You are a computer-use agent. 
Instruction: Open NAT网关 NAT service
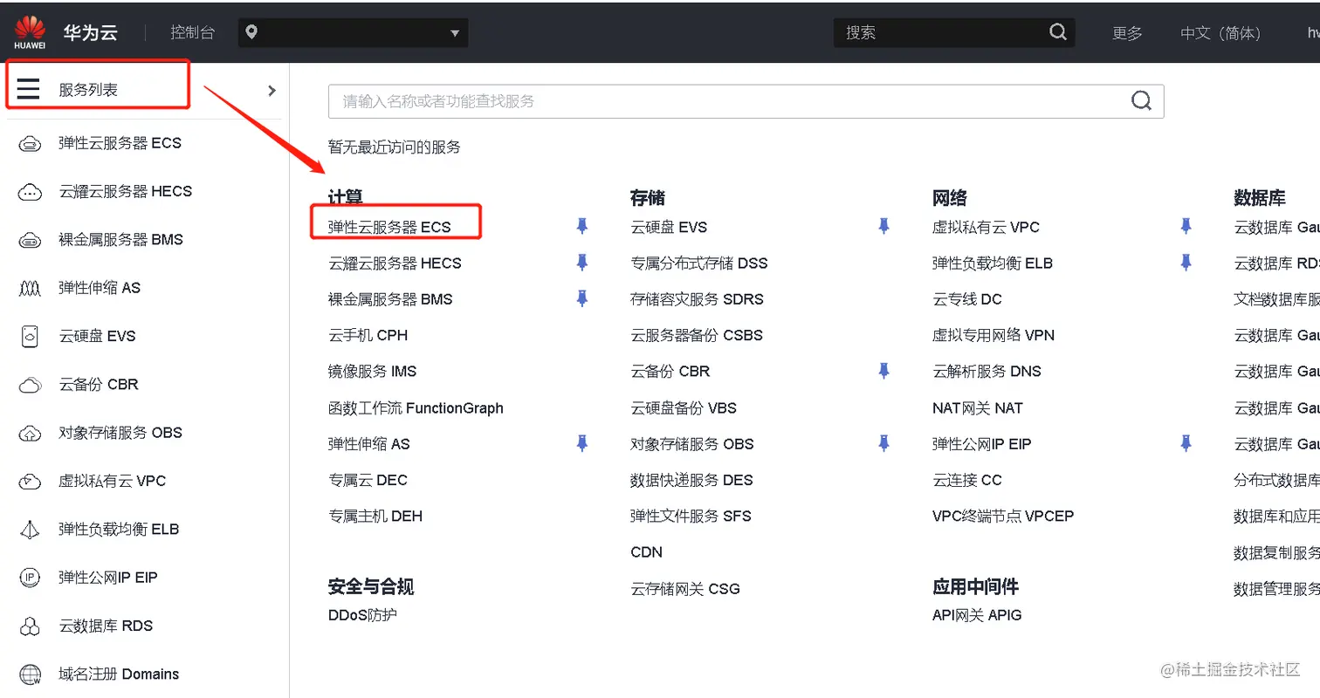(x=978, y=407)
